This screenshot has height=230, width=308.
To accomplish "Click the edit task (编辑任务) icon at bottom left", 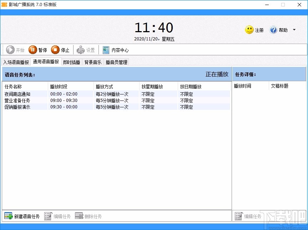I will click(x=49, y=216).
